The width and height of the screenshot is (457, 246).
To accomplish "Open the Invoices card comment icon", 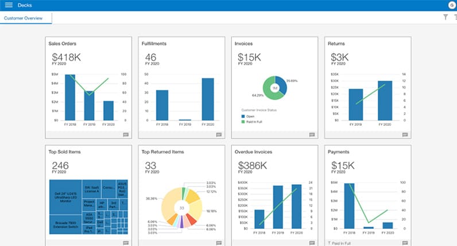I will click(312, 134).
